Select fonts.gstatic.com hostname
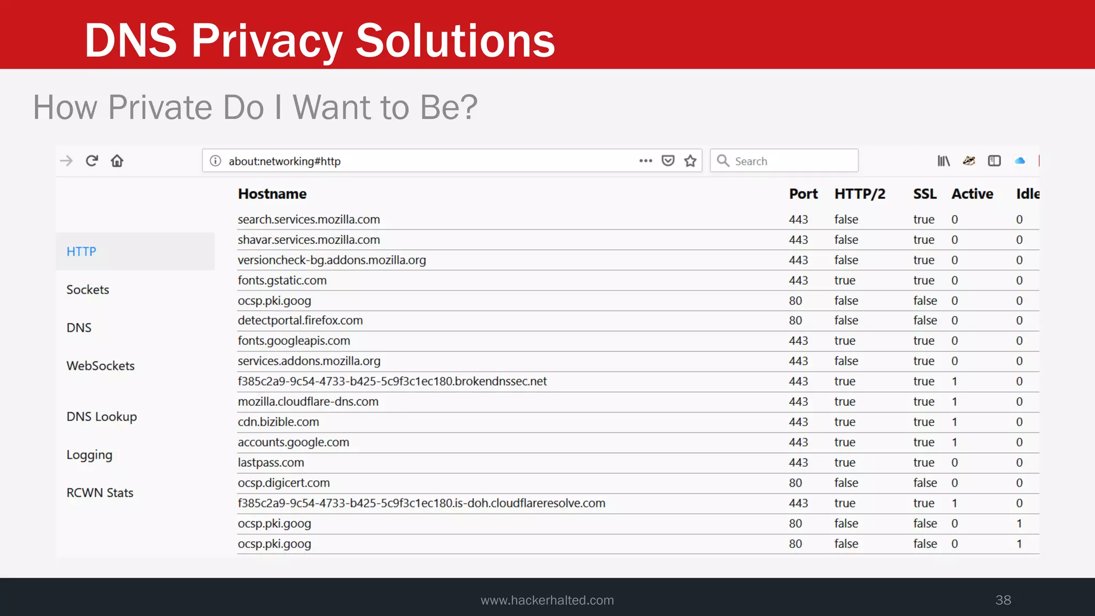This screenshot has height=616, width=1095. [282, 281]
